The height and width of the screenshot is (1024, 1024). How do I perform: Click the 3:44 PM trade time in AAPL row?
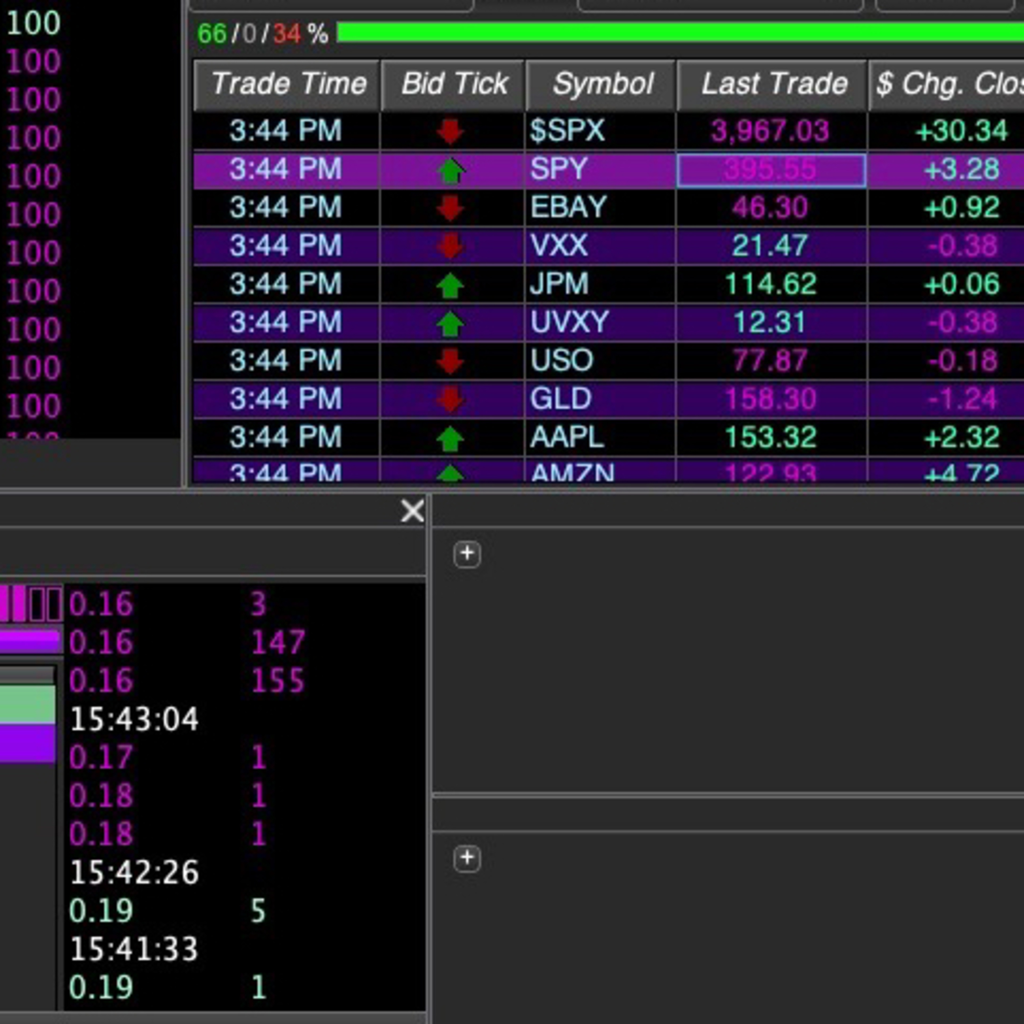click(286, 437)
